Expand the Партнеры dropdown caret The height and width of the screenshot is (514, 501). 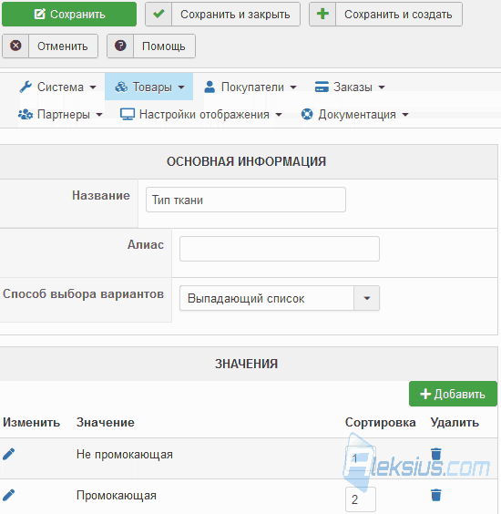click(99, 115)
